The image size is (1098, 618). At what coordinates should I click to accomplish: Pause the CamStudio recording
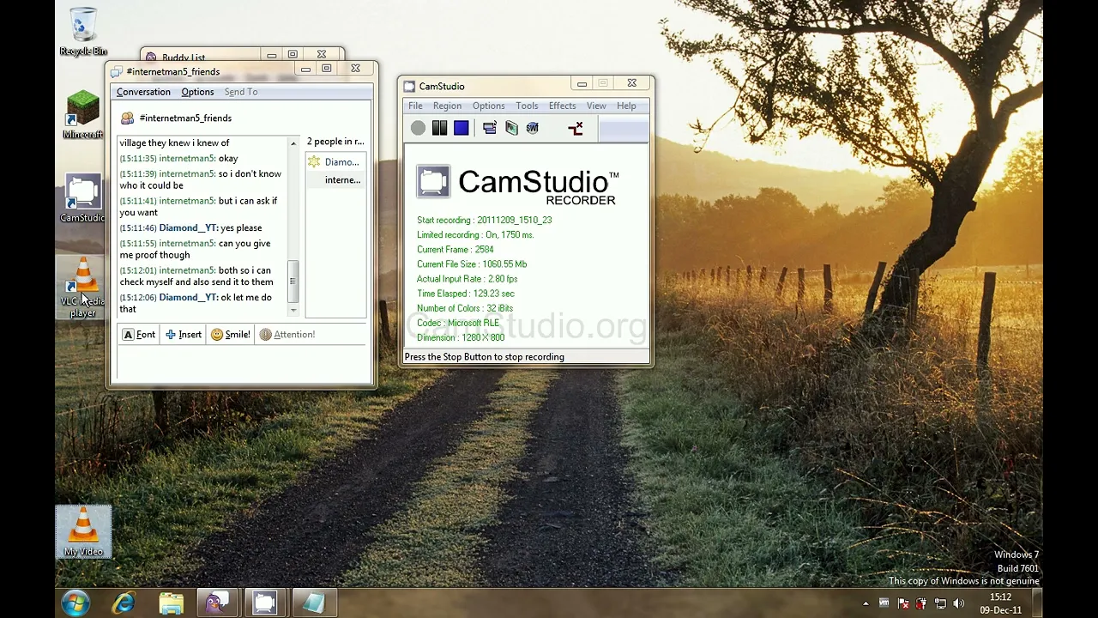439,129
